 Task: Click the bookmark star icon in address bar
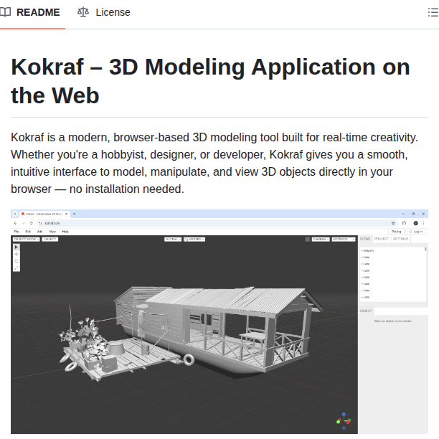[394, 223]
